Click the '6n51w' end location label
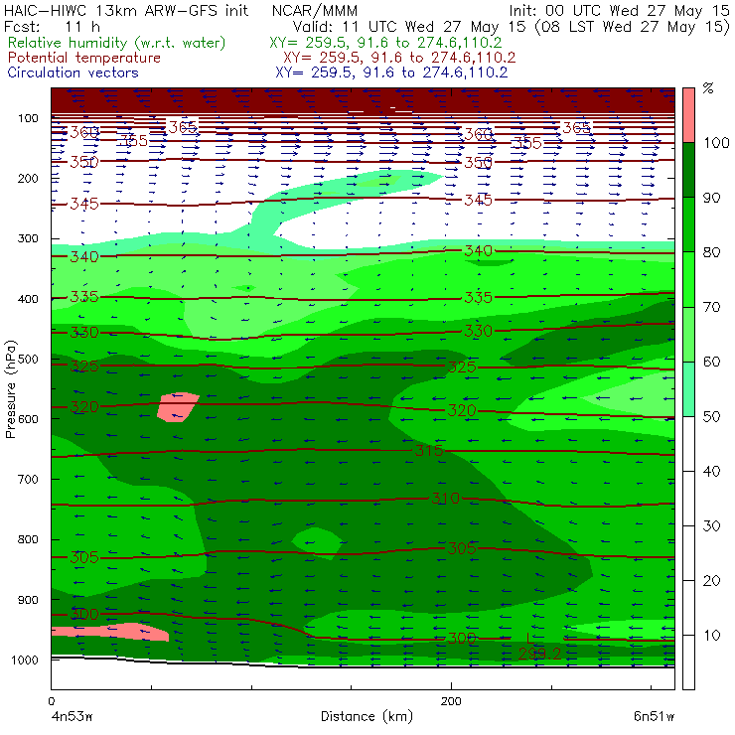The width and height of the screenshot is (735, 735). (x=654, y=716)
